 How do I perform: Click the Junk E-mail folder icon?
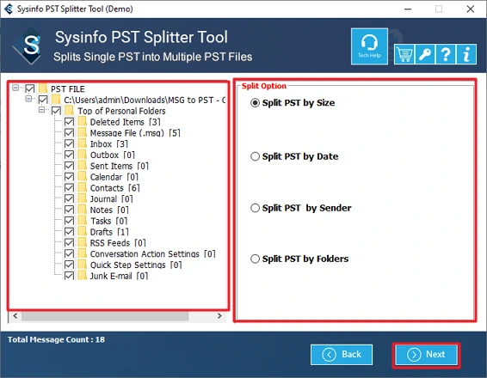[x=82, y=276]
